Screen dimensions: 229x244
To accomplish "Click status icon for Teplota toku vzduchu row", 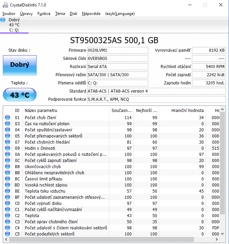I will (x=7, y=191).
